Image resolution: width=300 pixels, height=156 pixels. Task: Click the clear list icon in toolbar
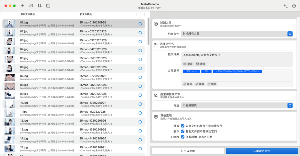point(31,6)
